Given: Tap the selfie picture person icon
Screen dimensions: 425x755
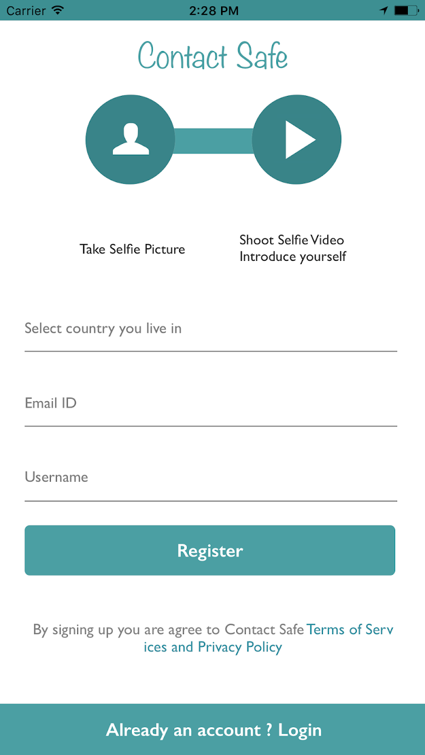Looking at the screenshot, I should coord(131,140).
